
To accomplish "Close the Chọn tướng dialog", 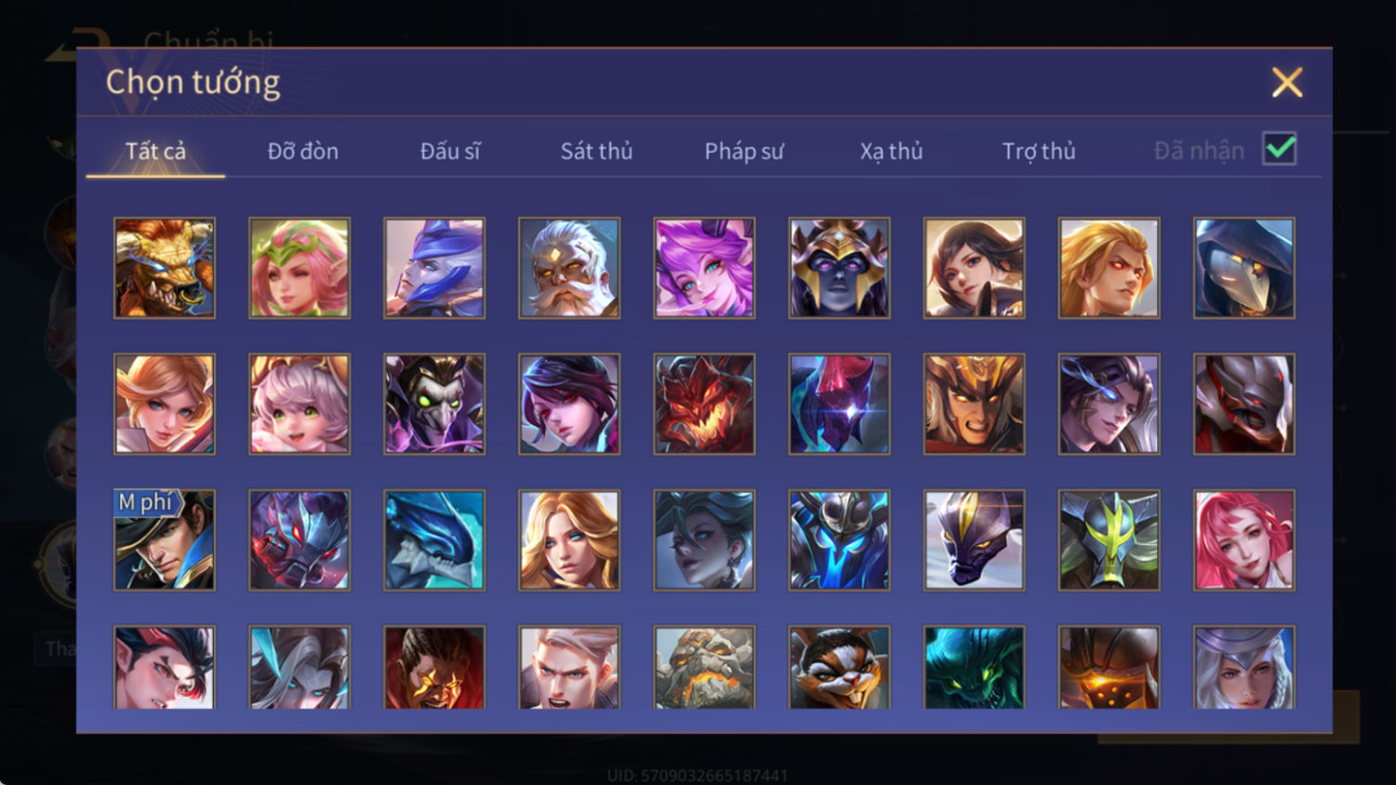I will click(x=1286, y=83).
